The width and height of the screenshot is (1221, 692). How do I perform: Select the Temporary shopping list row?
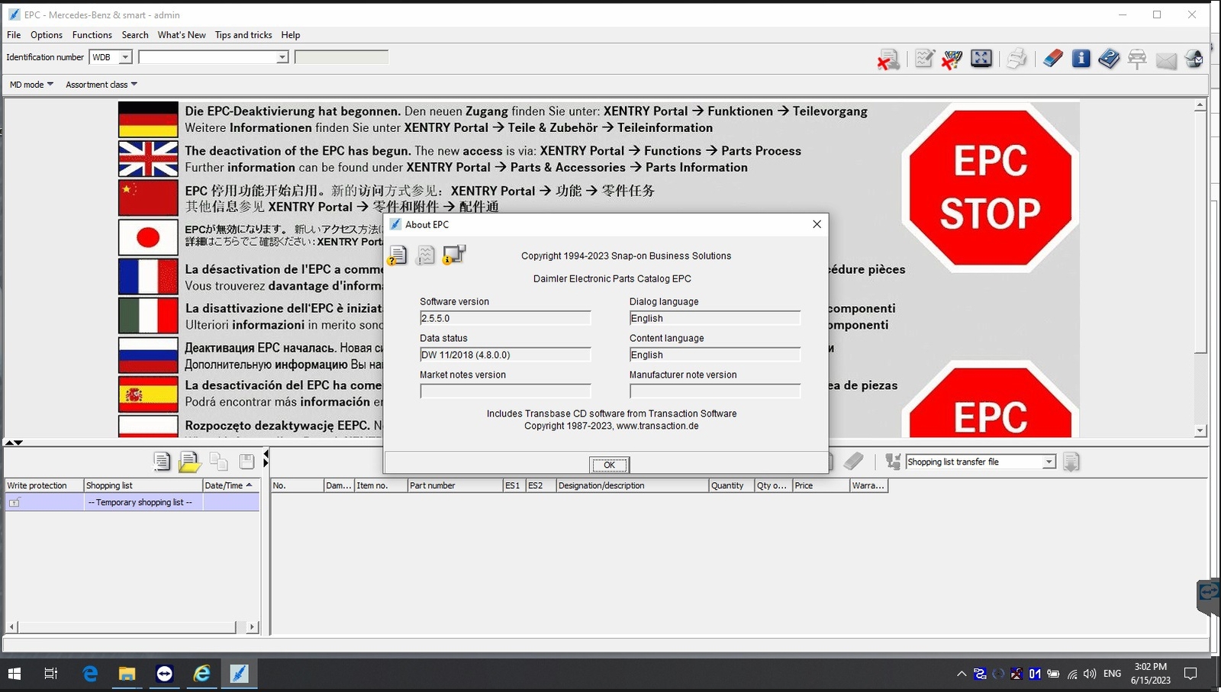coord(132,502)
